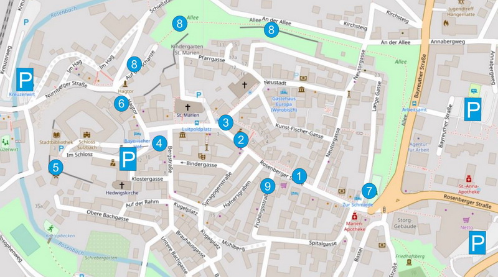Click the Hedwigskirche church icon

[121, 185]
